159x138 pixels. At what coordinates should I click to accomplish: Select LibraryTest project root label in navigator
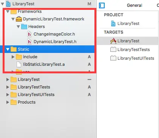pos(23,4)
